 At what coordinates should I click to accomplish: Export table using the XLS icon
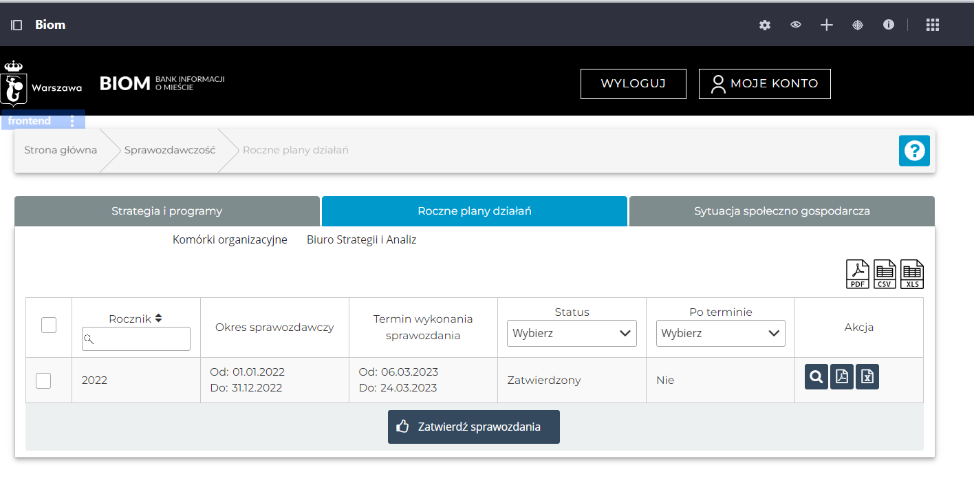(911, 275)
